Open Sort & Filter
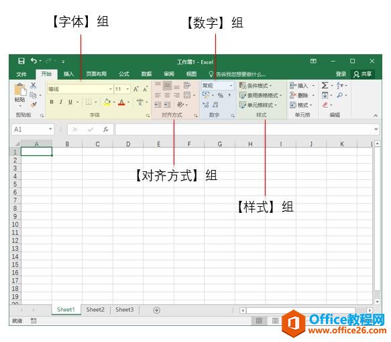391x342 pixels. (x=339, y=86)
